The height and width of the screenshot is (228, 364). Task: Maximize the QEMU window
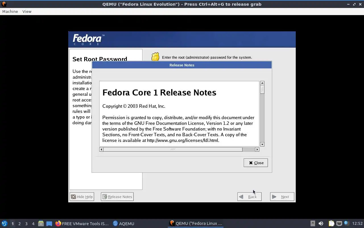click(354, 4)
